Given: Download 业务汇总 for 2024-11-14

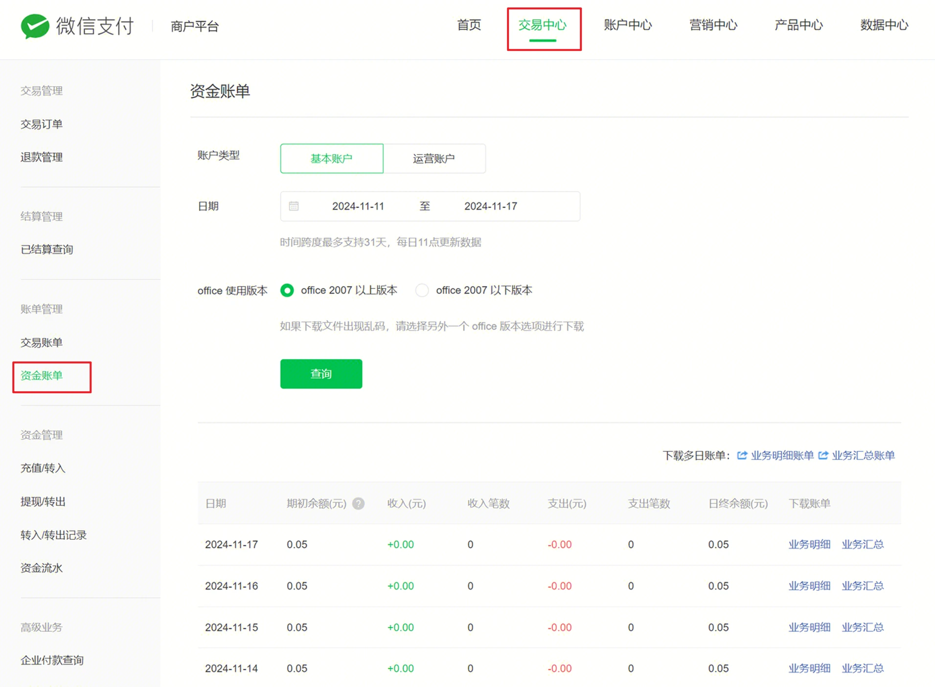Looking at the screenshot, I should (863, 668).
